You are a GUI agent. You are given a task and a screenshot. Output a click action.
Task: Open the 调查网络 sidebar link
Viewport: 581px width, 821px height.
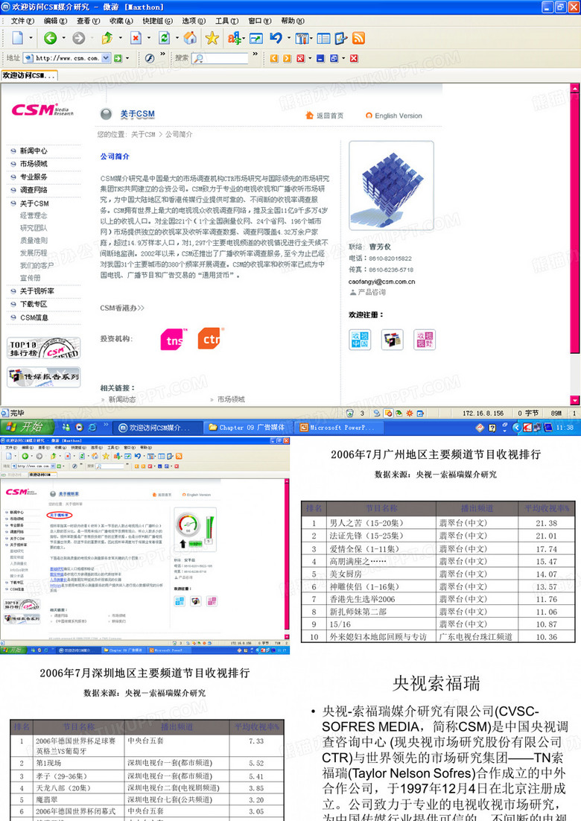point(34,190)
